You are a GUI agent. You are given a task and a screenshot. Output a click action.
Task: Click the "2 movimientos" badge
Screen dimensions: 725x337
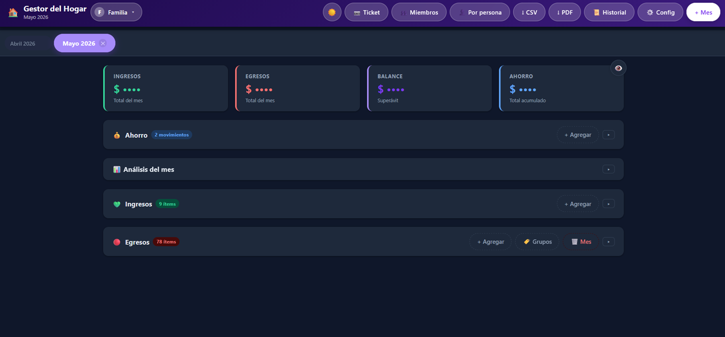click(x=171, y=135)
